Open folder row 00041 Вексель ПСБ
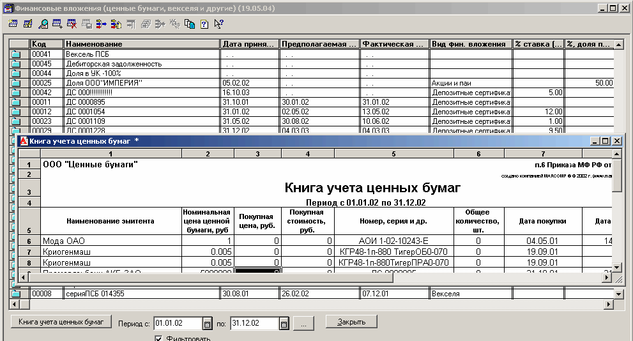The image size is (633, 341). click(15, 54)
